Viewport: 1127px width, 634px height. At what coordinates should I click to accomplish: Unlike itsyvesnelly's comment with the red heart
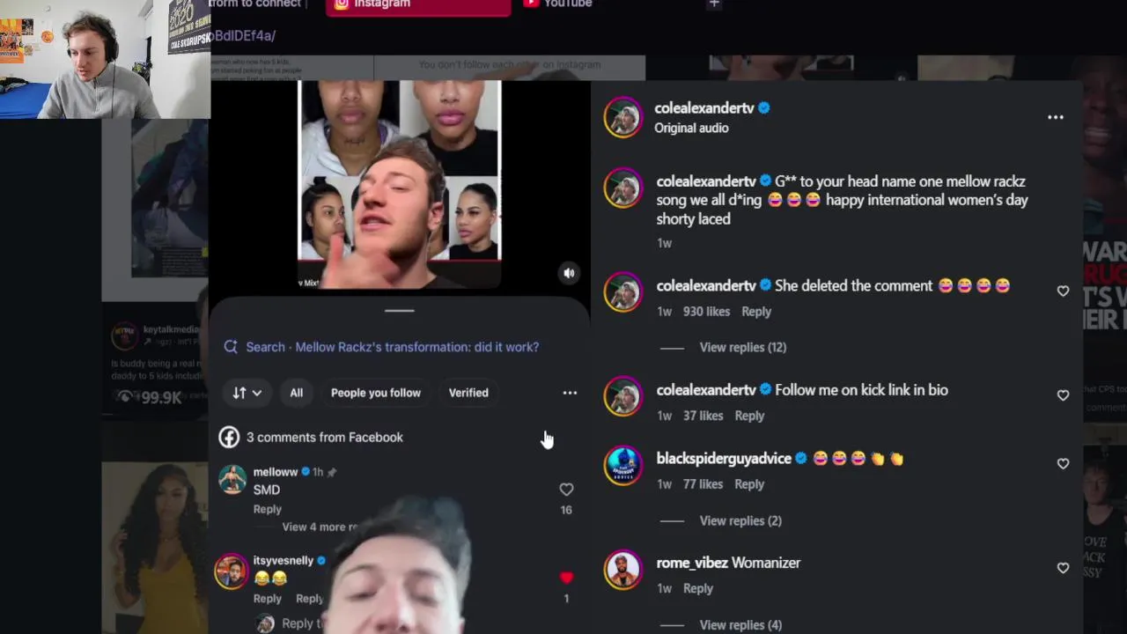(566, 578)
